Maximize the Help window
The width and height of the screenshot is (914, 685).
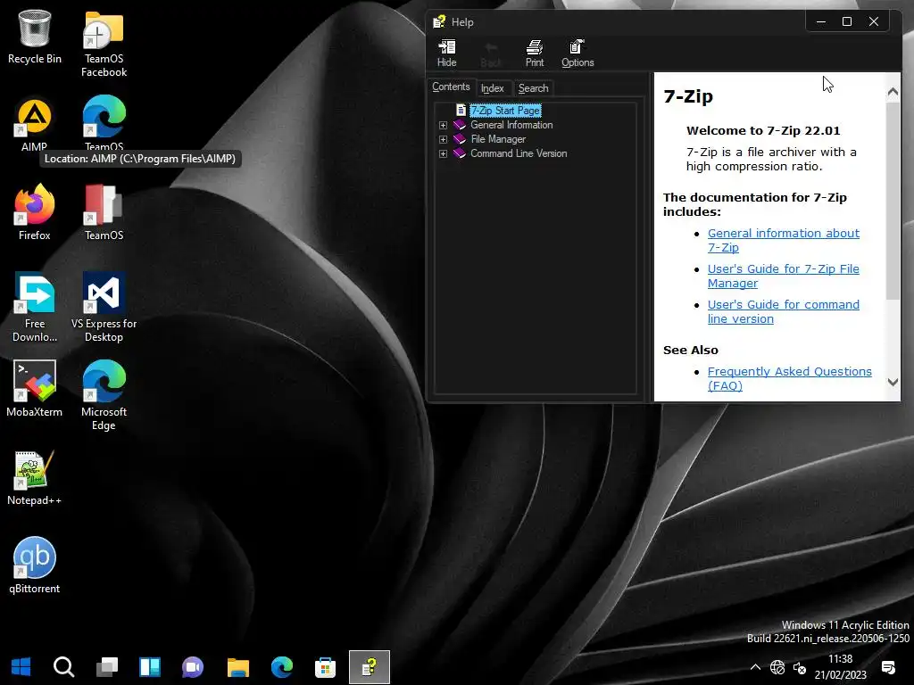point(847,21)
